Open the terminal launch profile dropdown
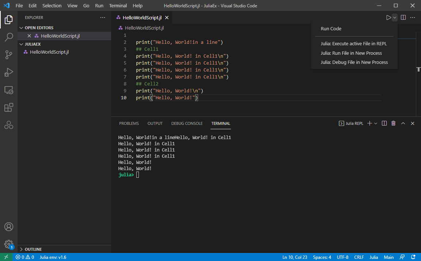 376,123
